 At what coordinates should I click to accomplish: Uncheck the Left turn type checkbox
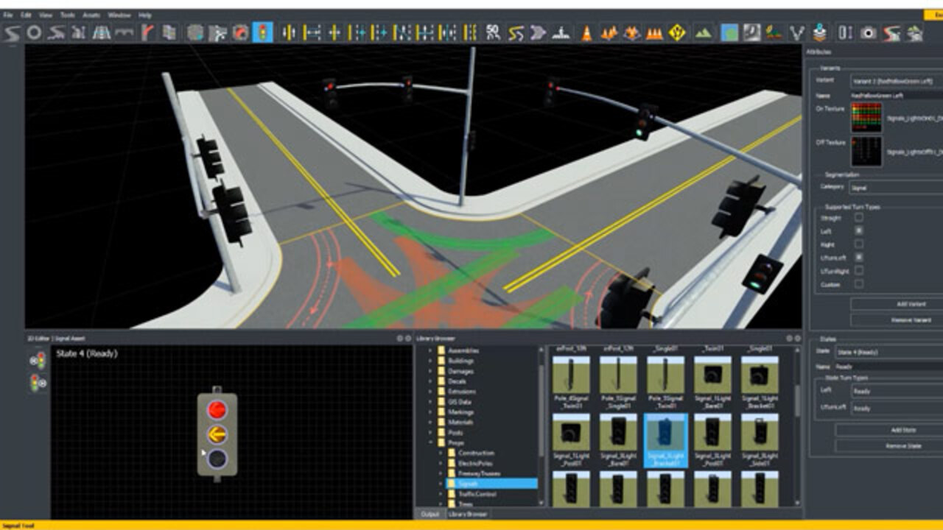[x=858, y=231]
